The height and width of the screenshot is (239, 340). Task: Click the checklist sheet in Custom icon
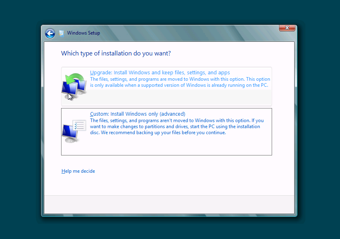(80, 125)
